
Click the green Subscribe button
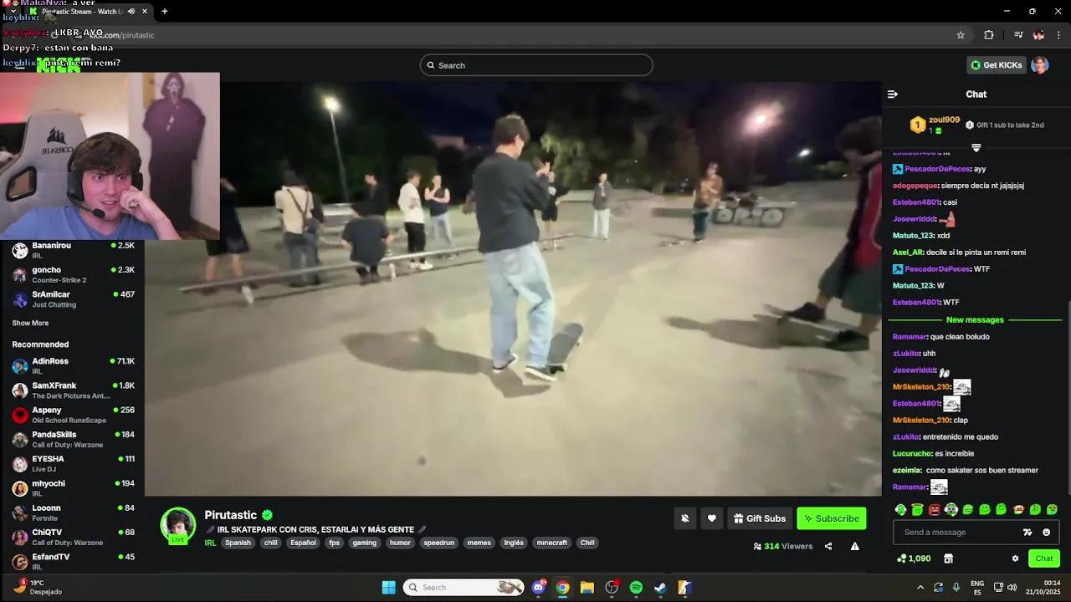coord(831,518)
